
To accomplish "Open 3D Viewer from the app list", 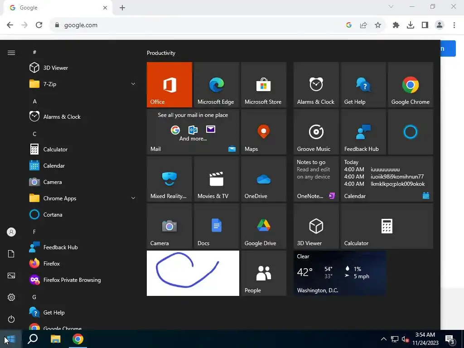I will 82,68.
